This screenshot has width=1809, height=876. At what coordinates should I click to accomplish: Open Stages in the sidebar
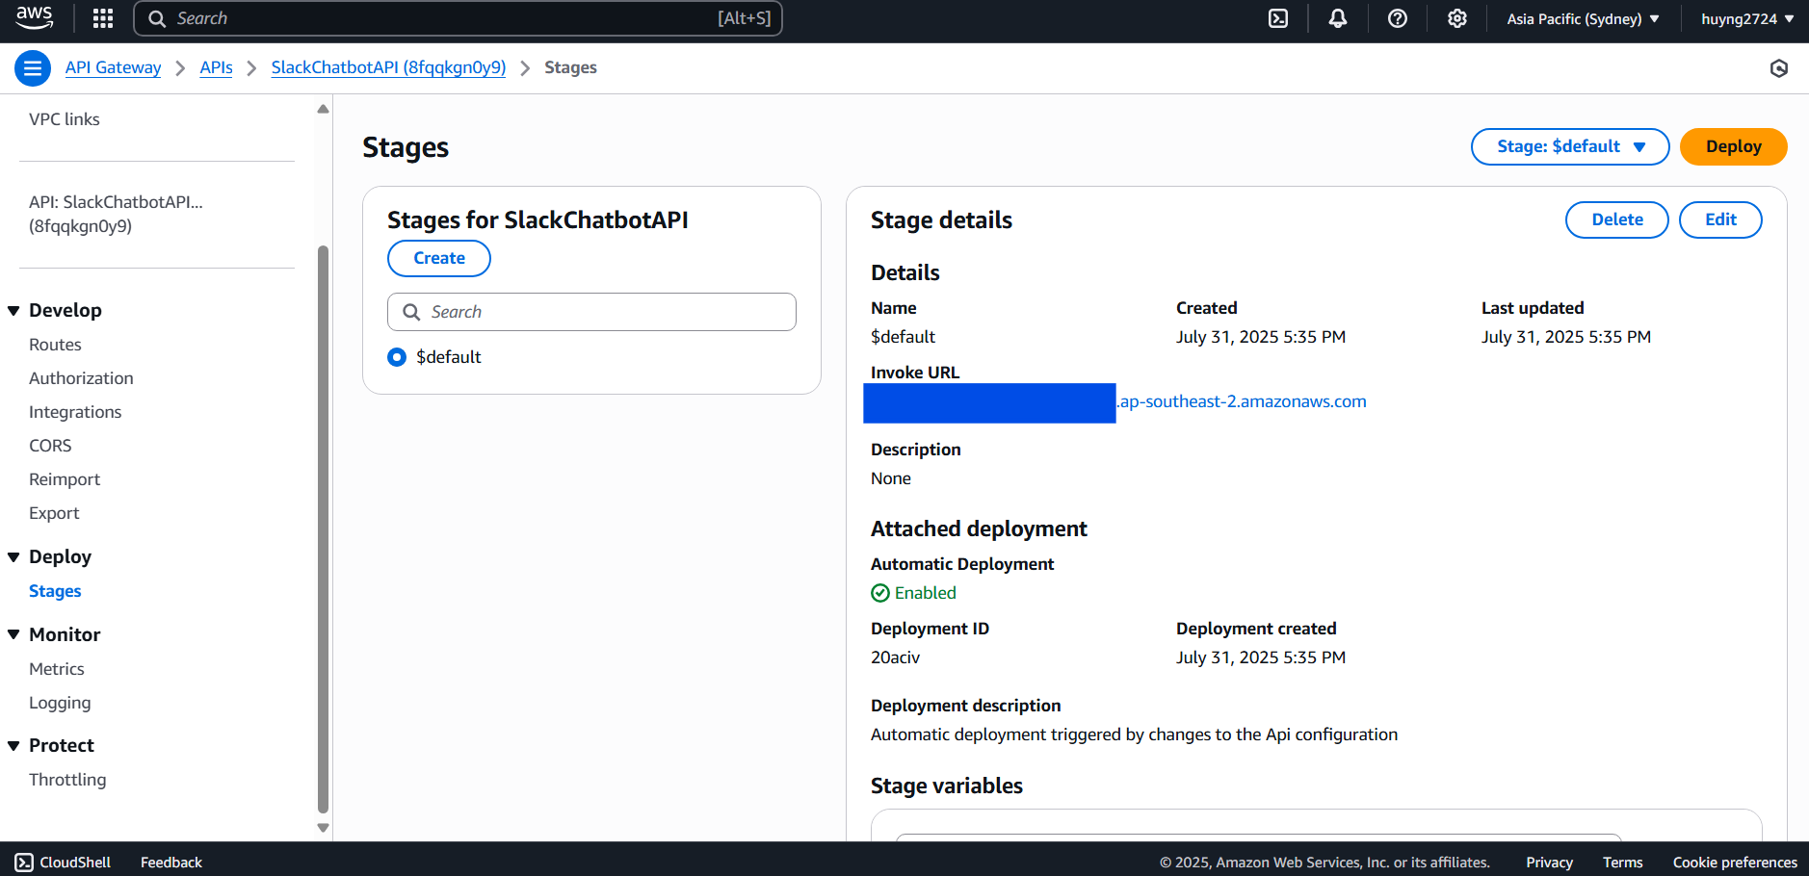[55, 591]
